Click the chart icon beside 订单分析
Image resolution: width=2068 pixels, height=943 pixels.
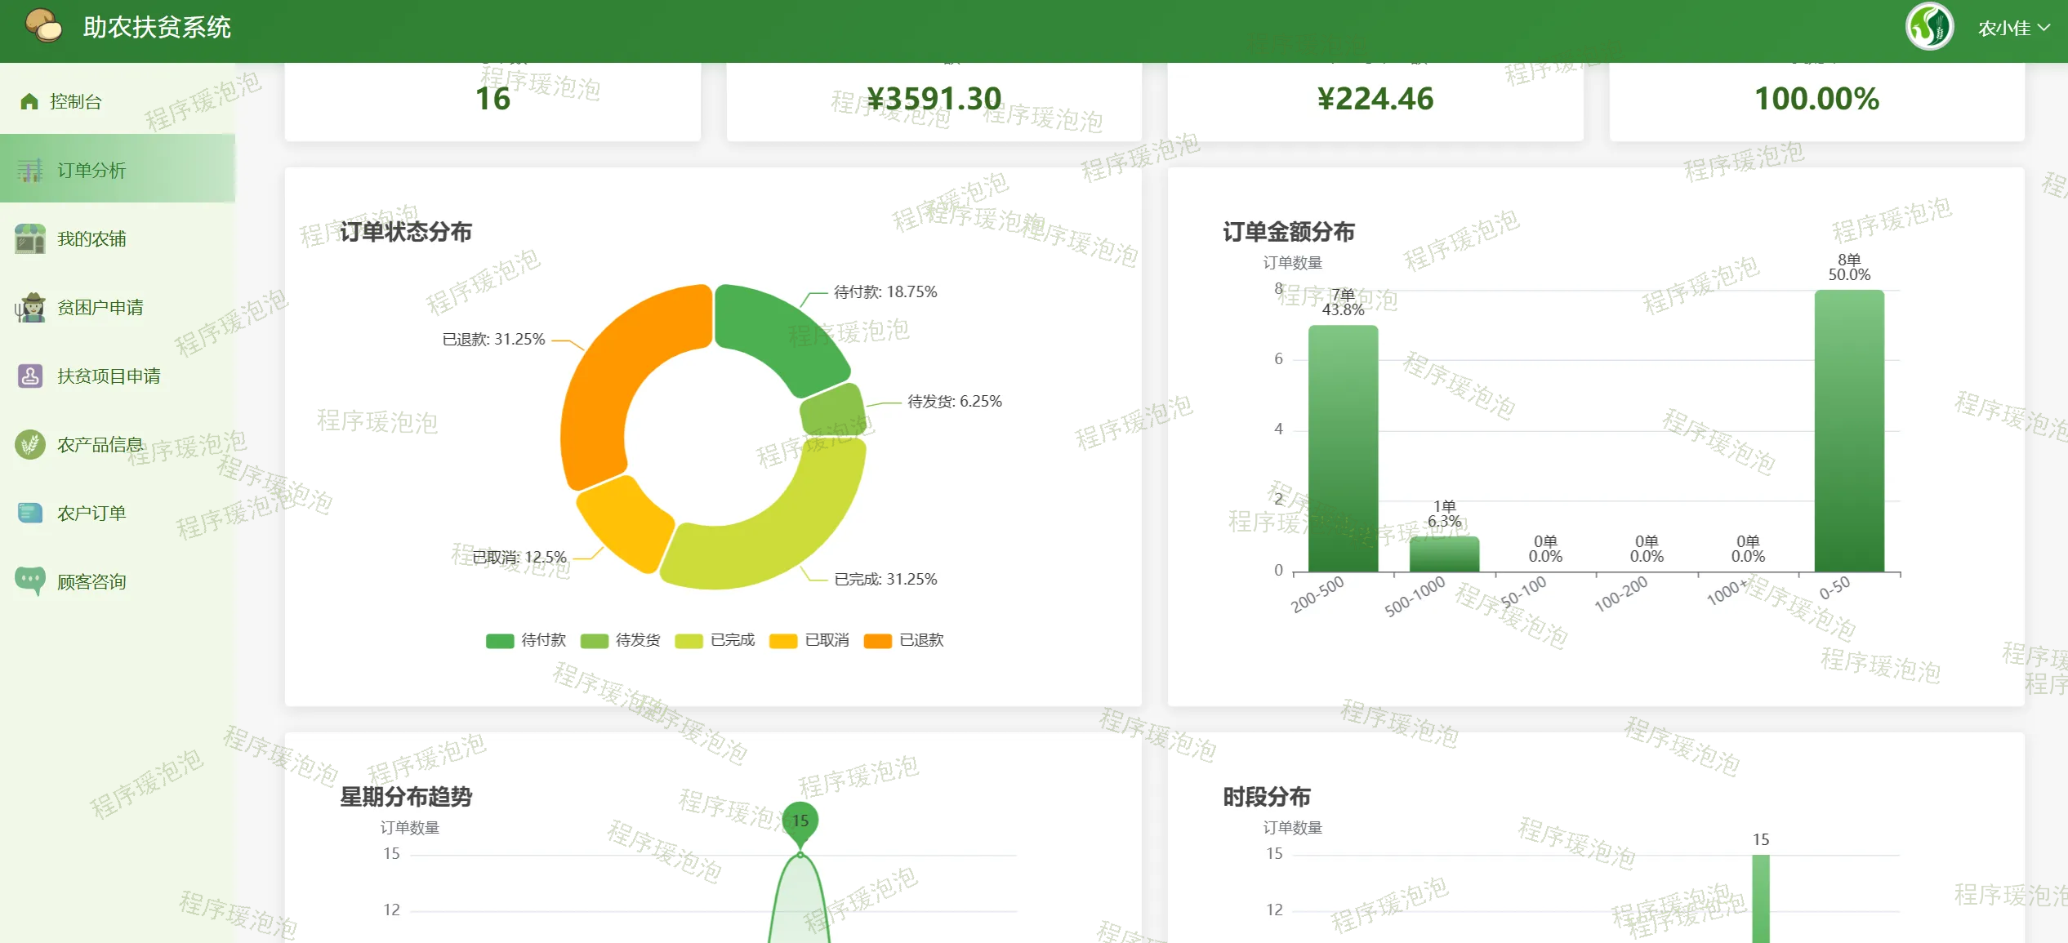pyautogui.click(x=30, y=170)
